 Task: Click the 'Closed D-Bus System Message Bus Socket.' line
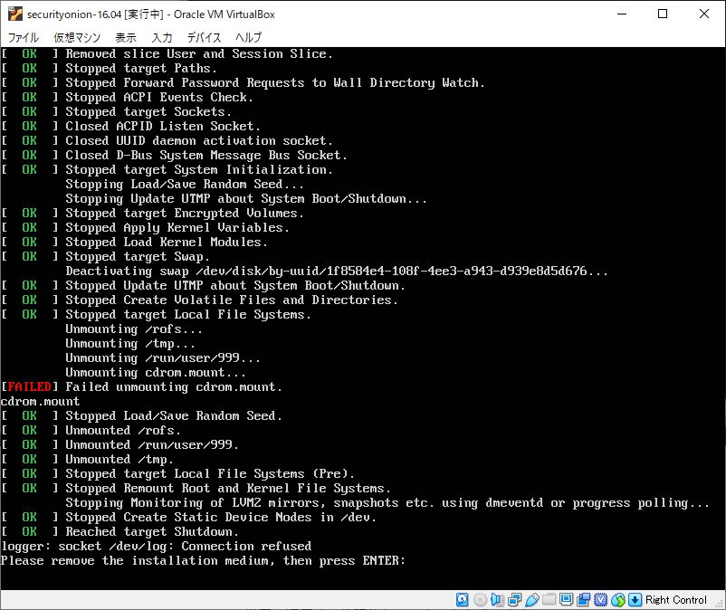tap(206, 155)
